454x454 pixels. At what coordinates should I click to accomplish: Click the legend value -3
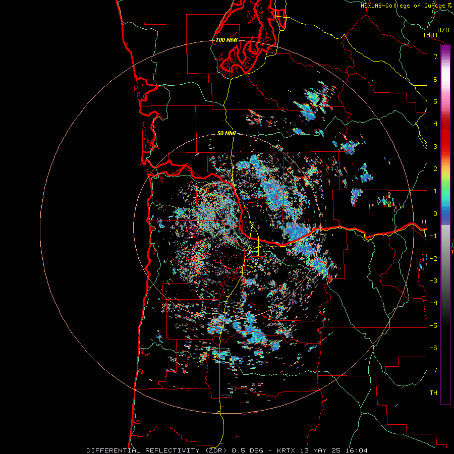coord(433,281)
